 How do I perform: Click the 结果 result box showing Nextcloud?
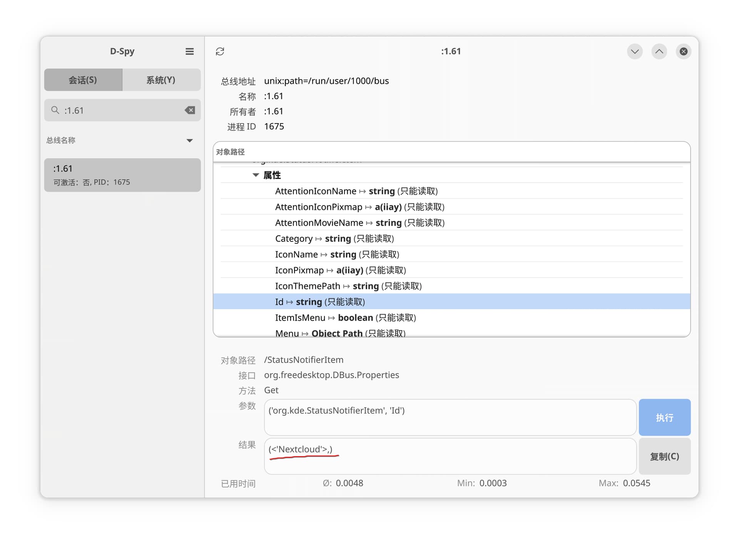pos(450,456)
